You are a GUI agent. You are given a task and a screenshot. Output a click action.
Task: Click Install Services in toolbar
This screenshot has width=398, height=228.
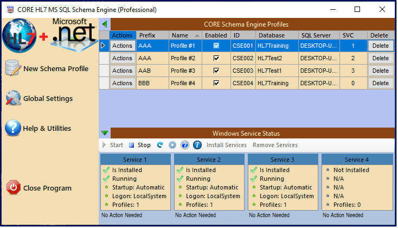point(227,145)
